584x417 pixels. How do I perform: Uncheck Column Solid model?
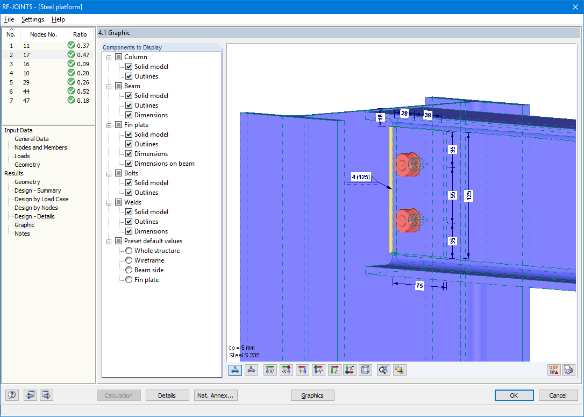pos(129,67)
